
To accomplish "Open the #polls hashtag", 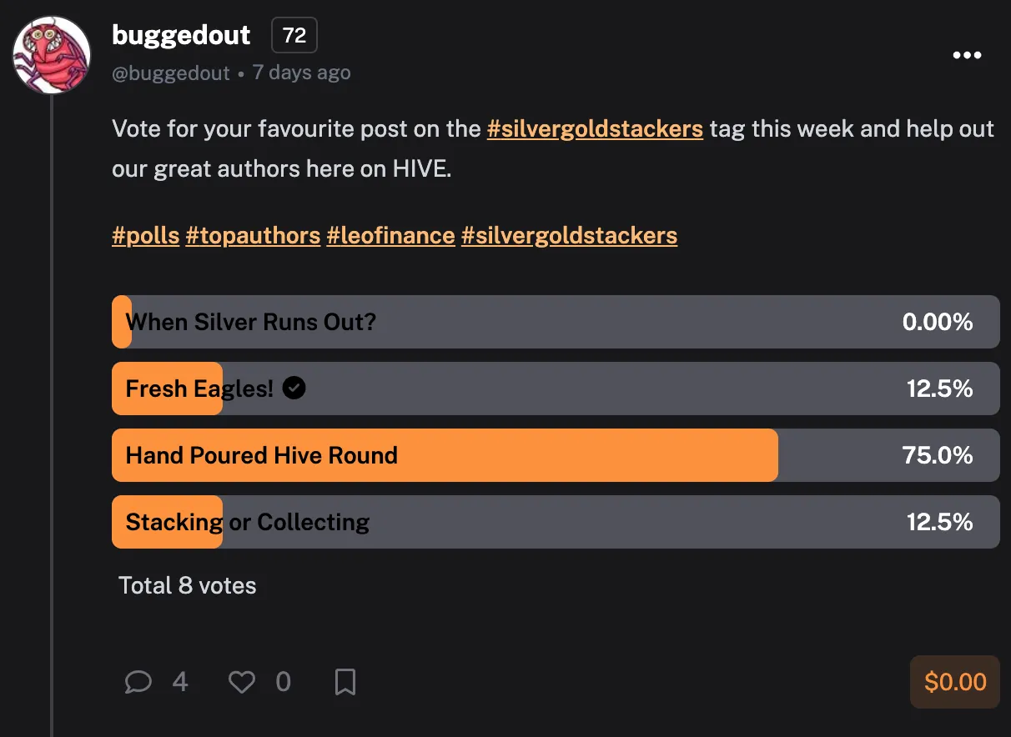I will [146, 235].
